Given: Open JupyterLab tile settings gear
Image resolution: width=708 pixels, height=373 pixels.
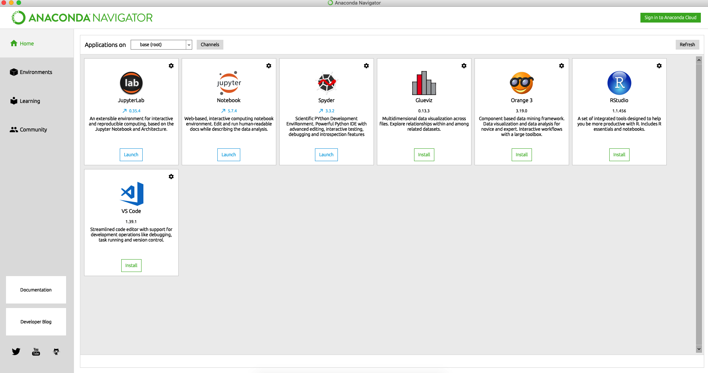Looking at the screenshot, I should 171,66.
